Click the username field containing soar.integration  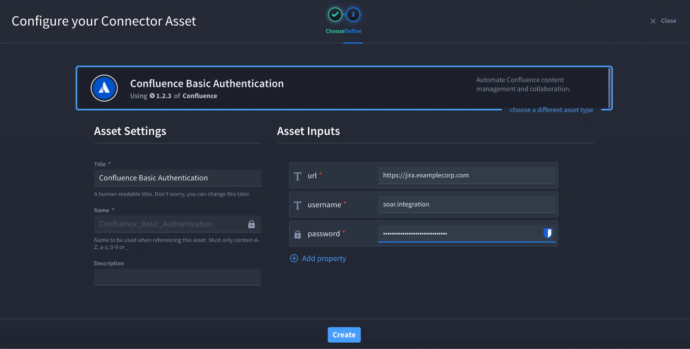pos(467,204)
